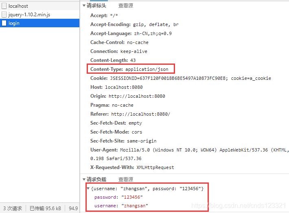Image resolution: width=289 pixels, height=213 pixels.
Task: Click the Referer header line
Action: (x=130, y=114)
